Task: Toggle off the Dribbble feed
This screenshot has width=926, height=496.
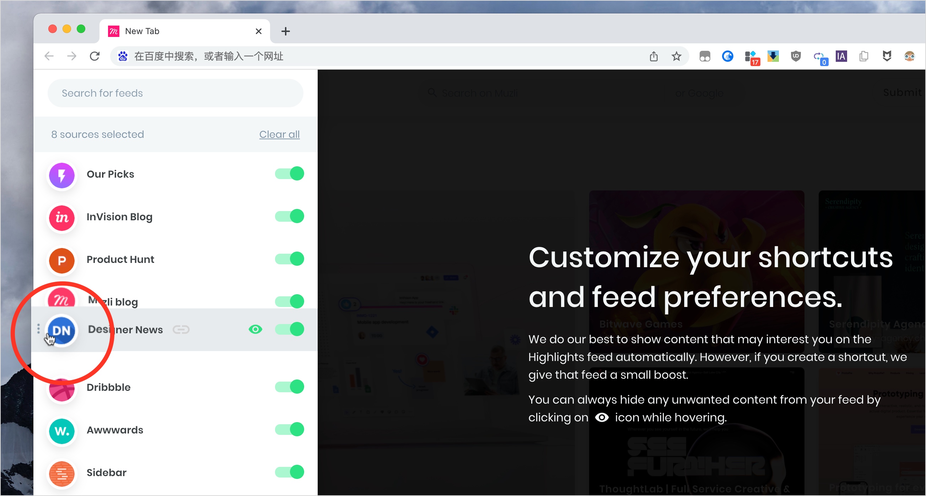Action: (289, 387)
